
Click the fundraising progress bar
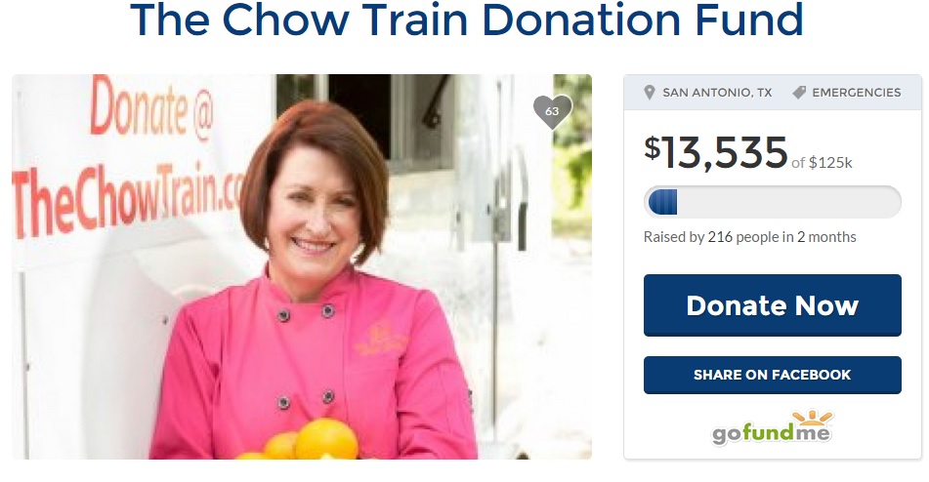(772, 202)
